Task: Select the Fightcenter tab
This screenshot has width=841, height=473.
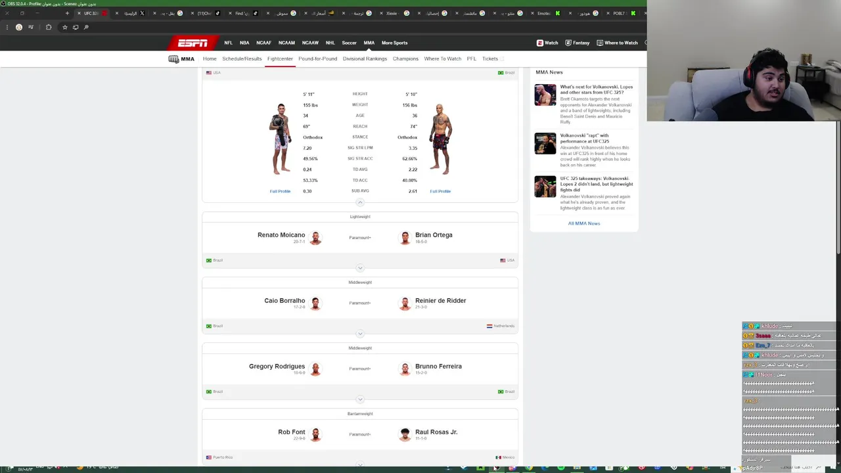Action: (280, 59)
